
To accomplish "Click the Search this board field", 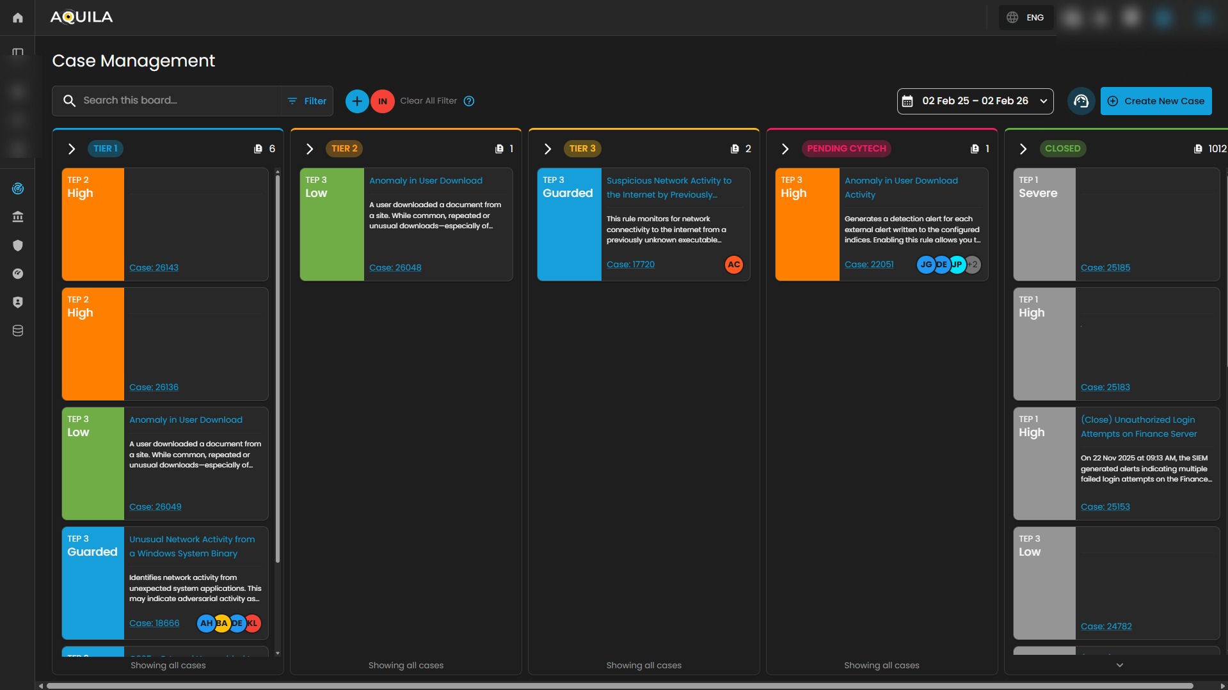I will pyautogui.click(x=173, y=100).
